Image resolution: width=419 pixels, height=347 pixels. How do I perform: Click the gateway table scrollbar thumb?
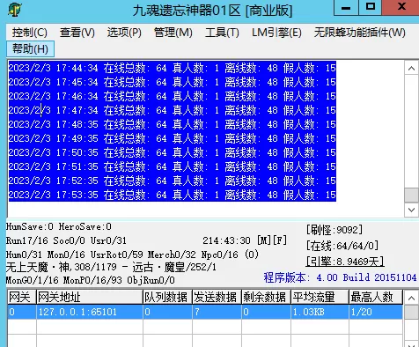[x=411, y=312]
